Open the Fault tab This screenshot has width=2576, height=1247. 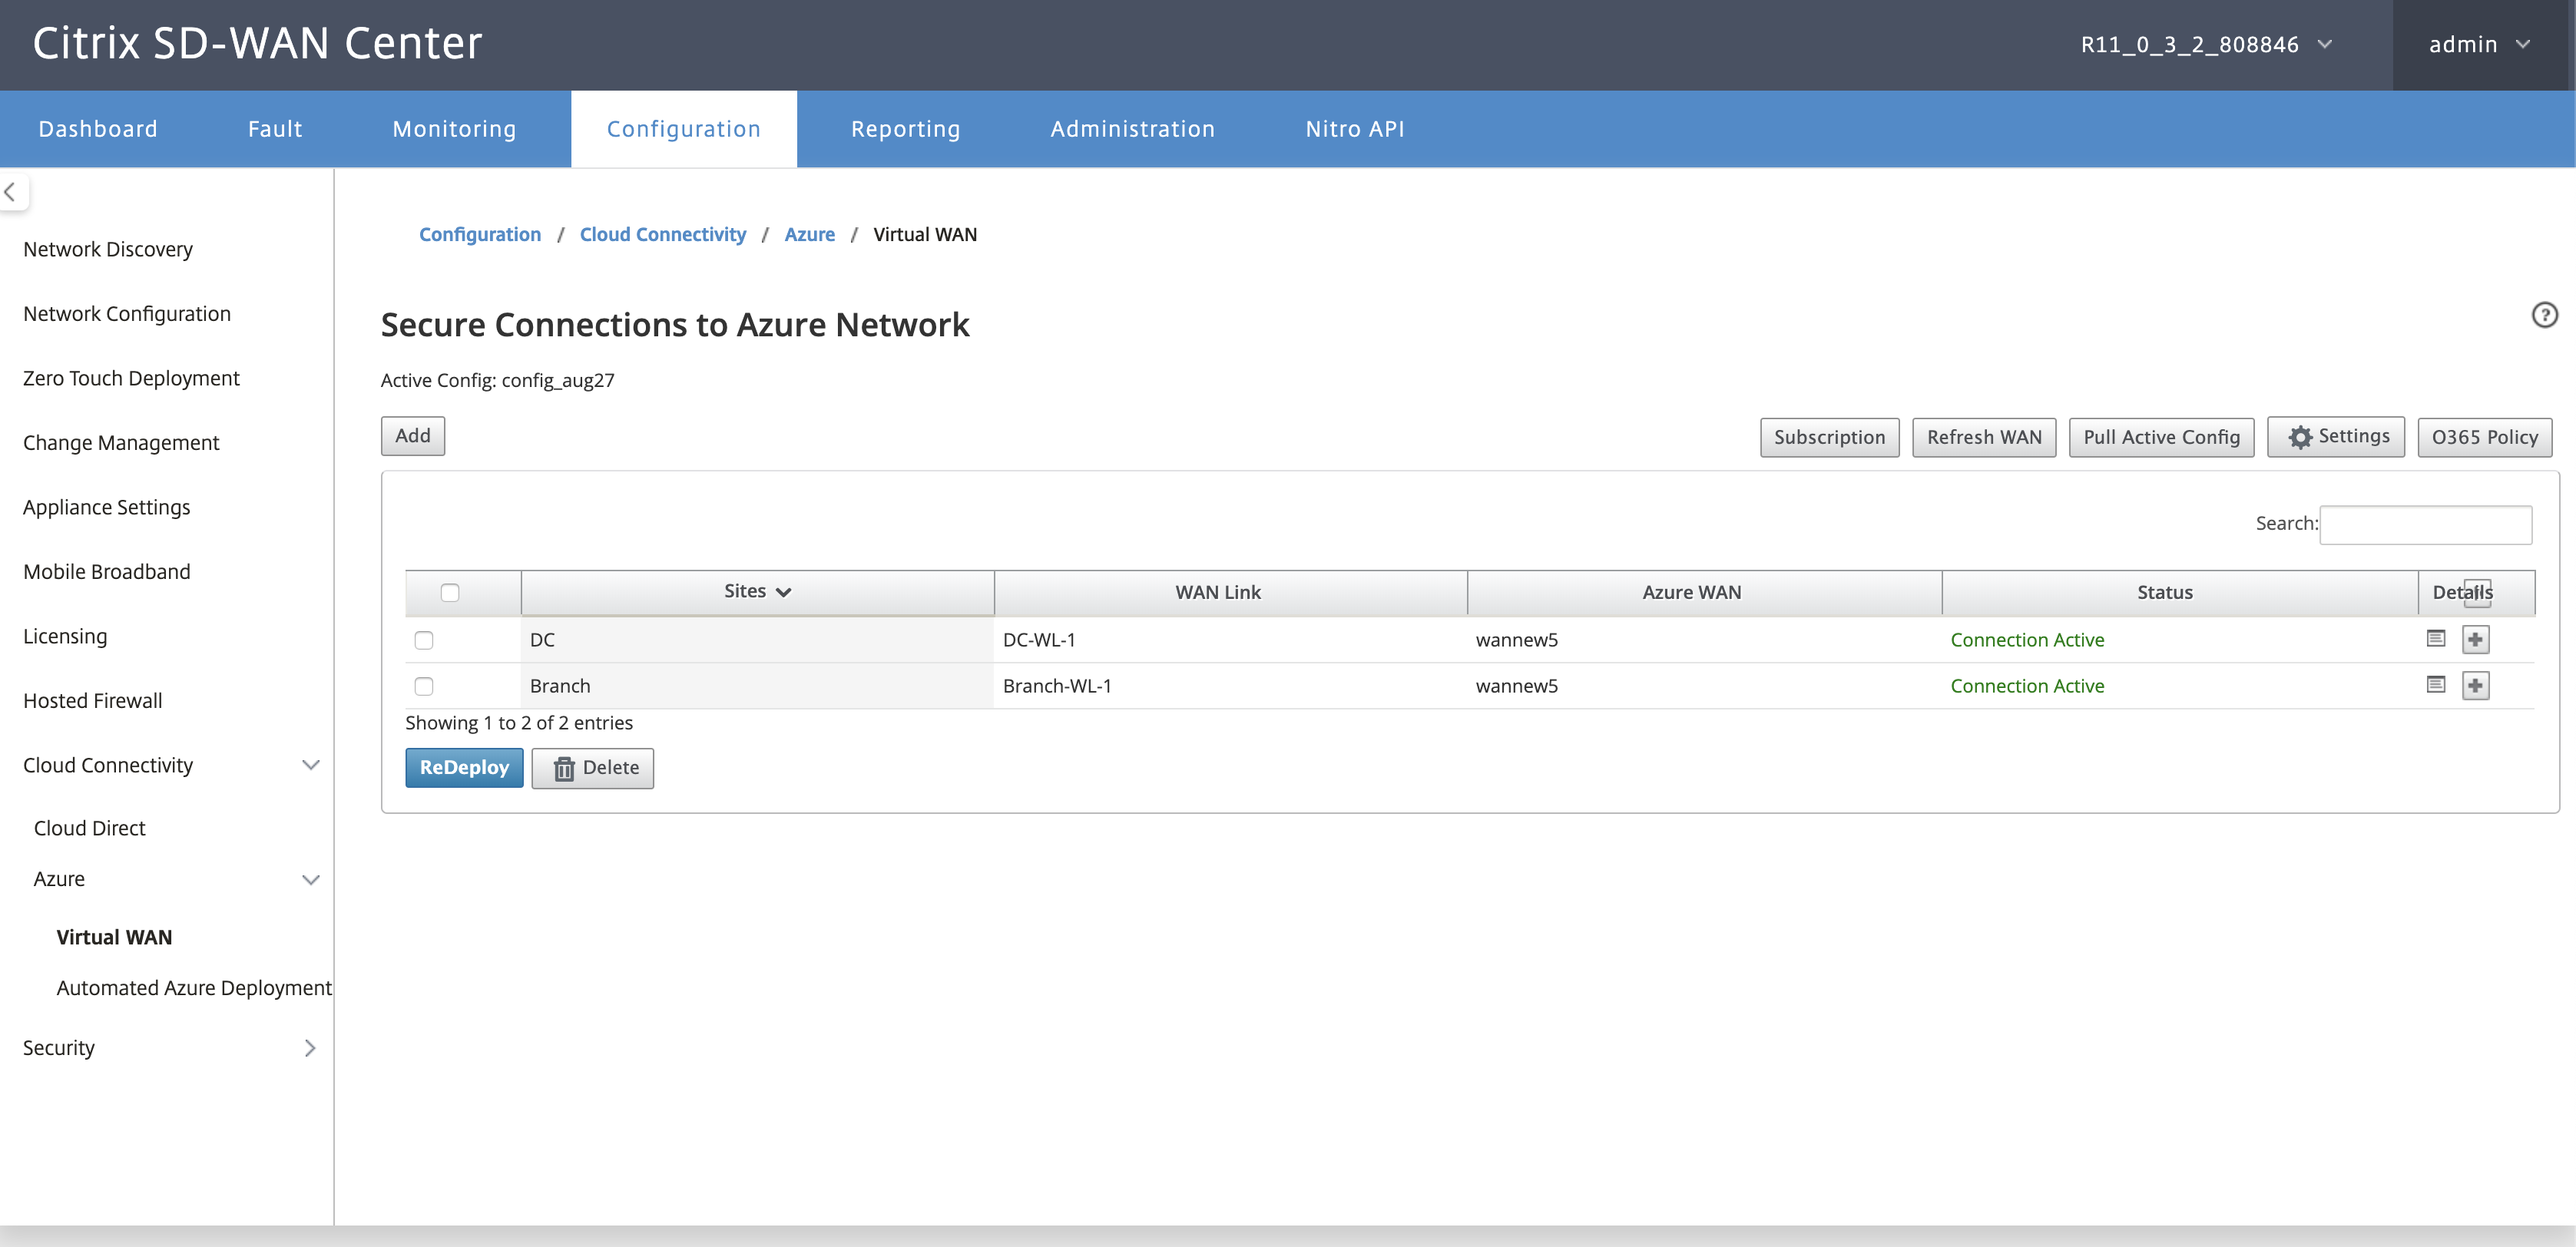click(x=275, y=129)
